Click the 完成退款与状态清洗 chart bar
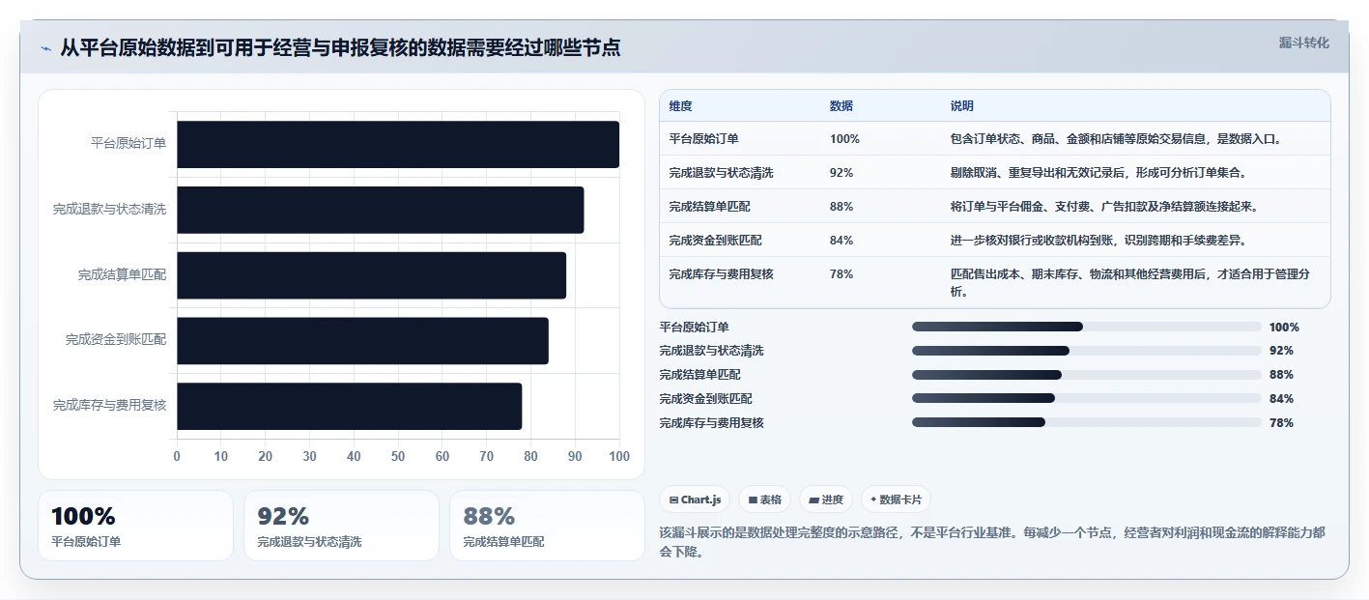 click(x=380, y=210)
